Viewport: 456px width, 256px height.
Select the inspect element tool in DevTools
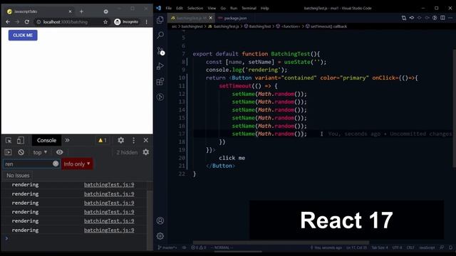9,141
